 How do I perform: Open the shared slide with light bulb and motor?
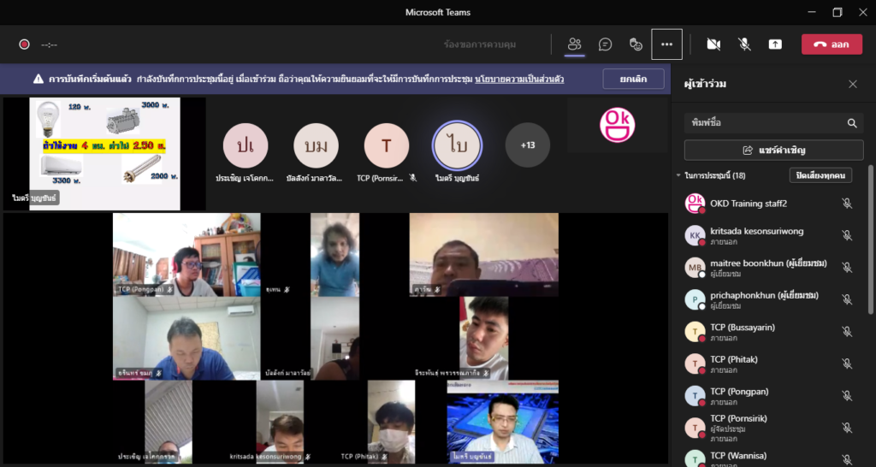105,154
